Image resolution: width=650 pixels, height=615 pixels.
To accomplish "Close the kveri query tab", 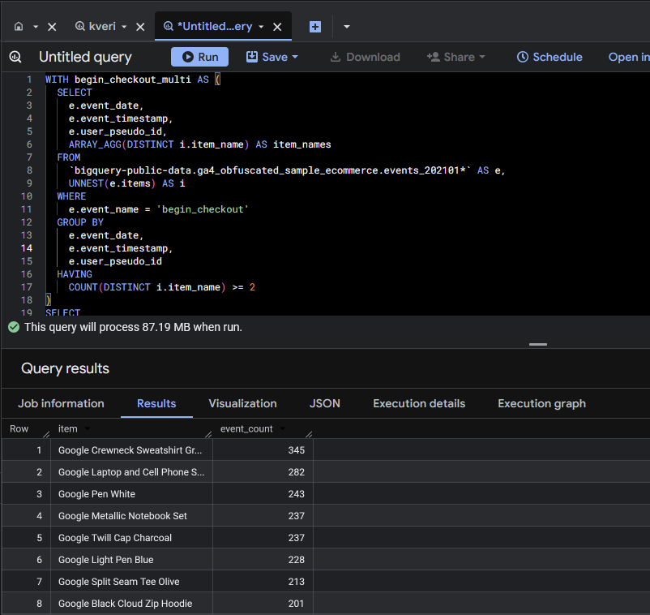I will pos(140,27).
